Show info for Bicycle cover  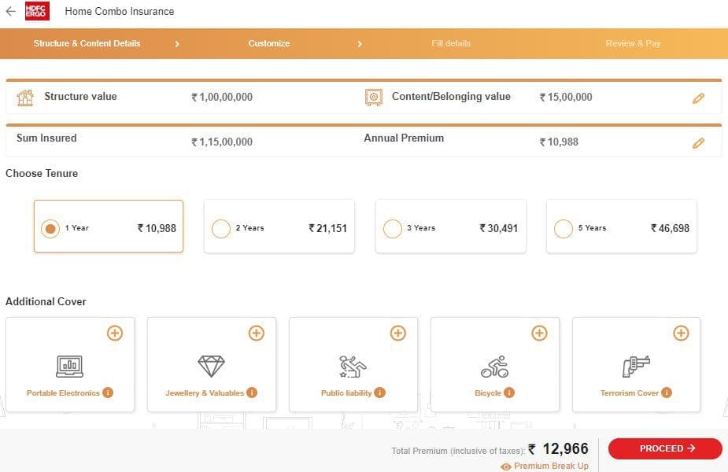tap(509, 393)
